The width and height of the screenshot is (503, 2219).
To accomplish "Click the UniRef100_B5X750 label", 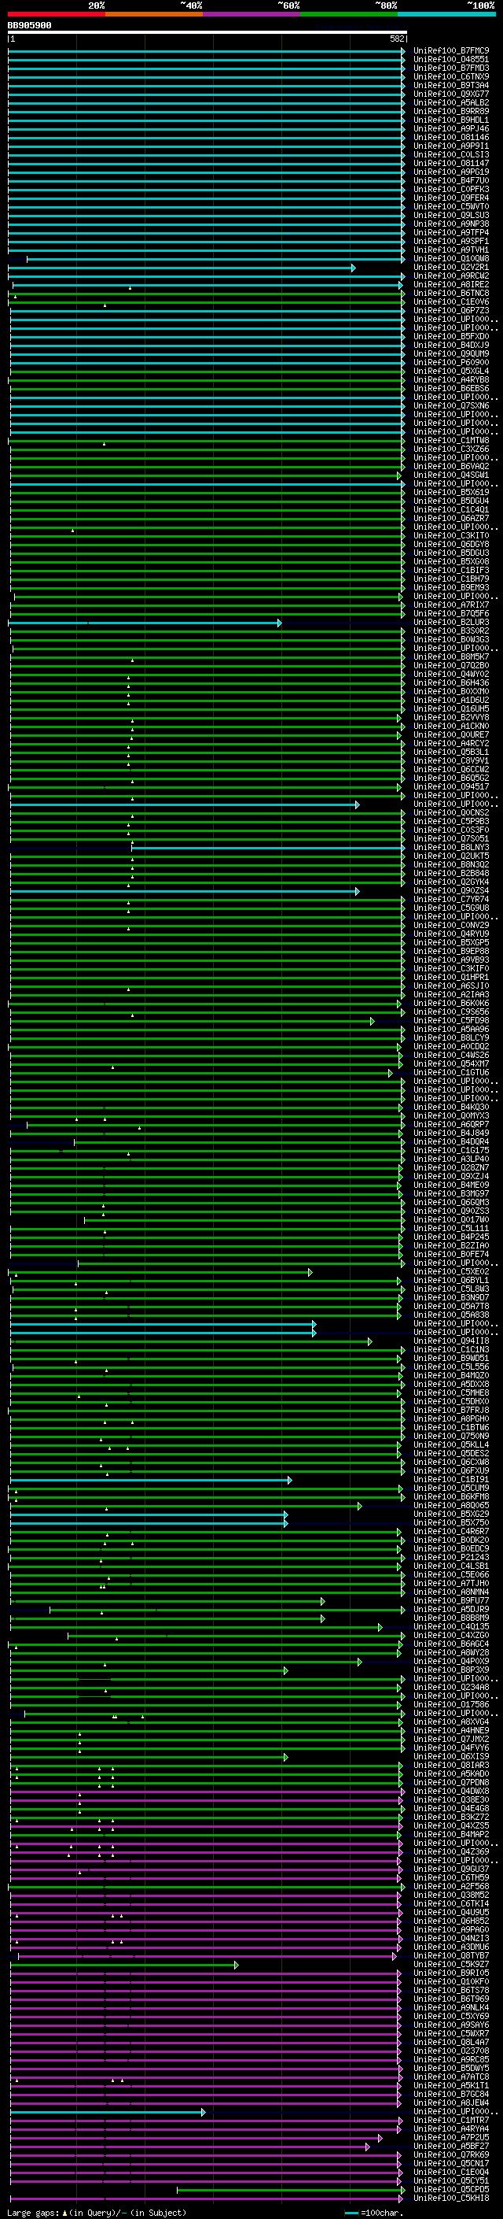I will coord(450,1522).
